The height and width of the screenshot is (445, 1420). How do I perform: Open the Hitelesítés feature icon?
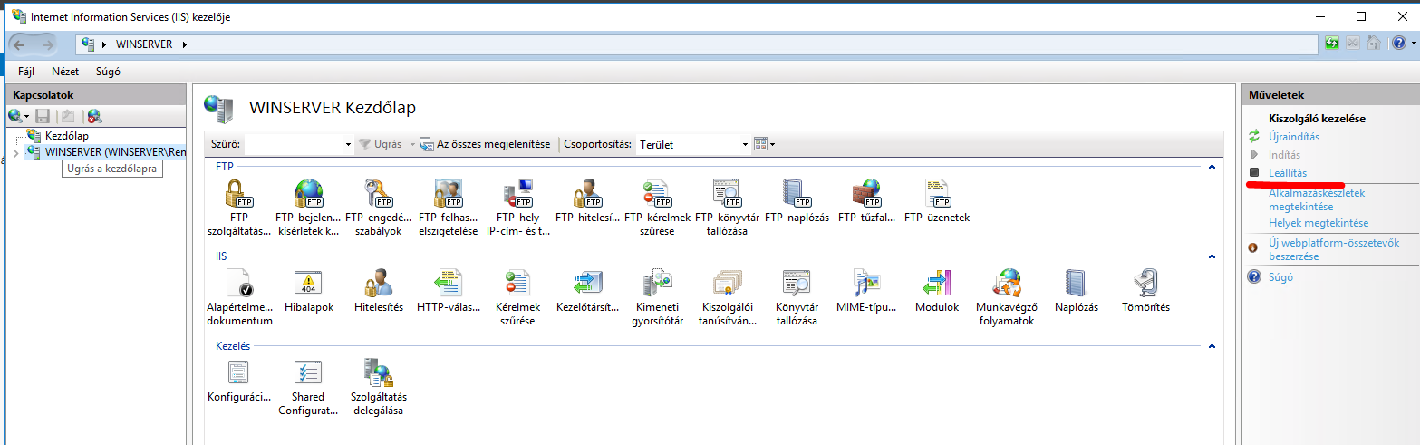[x=378, y=283]
